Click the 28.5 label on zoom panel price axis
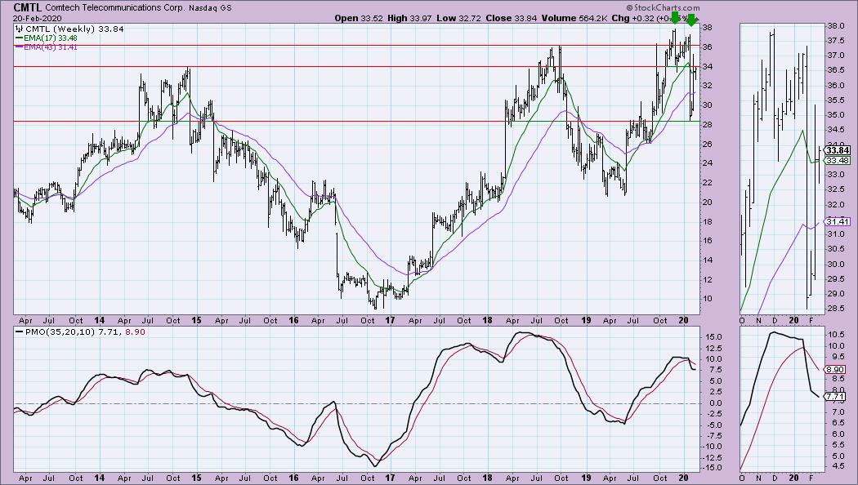This screenshot has height=485, width=858. (834, 309)
